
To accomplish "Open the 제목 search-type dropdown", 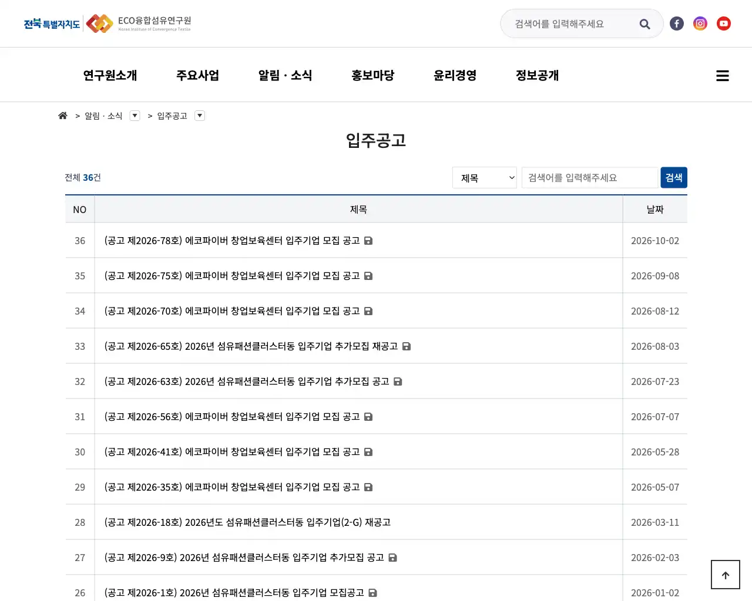I will [485, 178].
